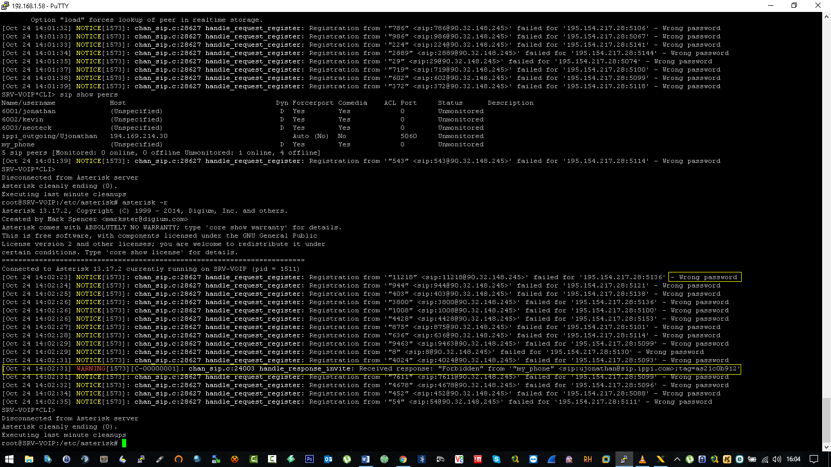Open Outlook from the taskbar

[328, 459]
